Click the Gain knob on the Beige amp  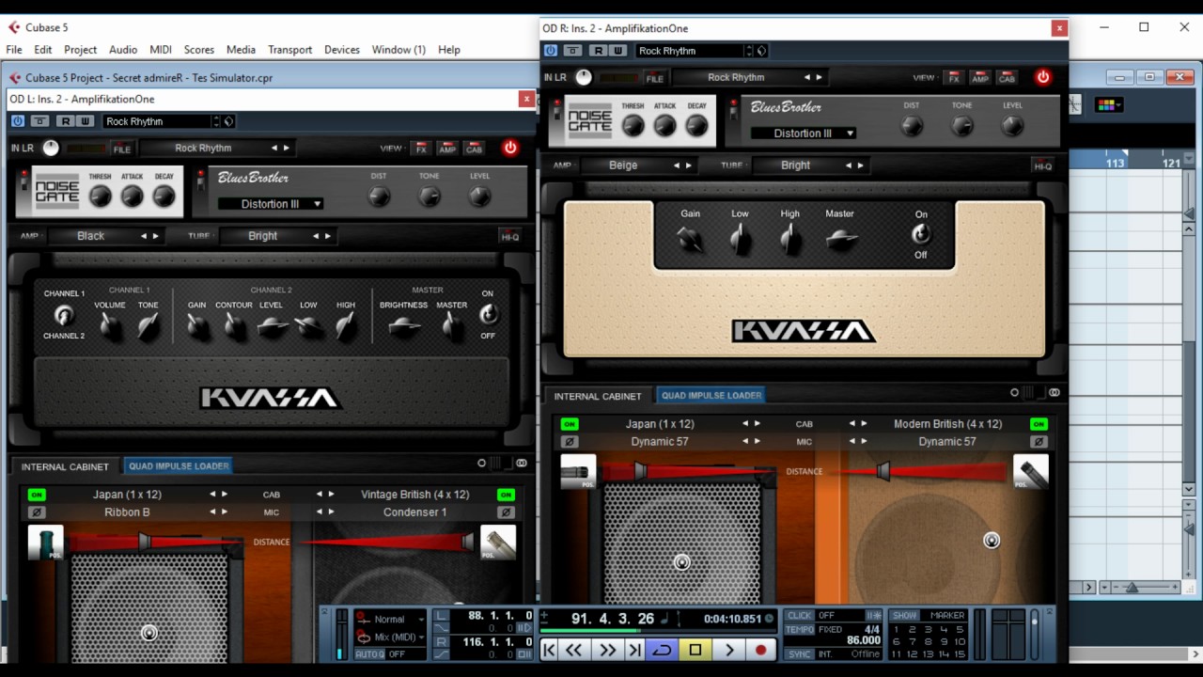(690, 241)
